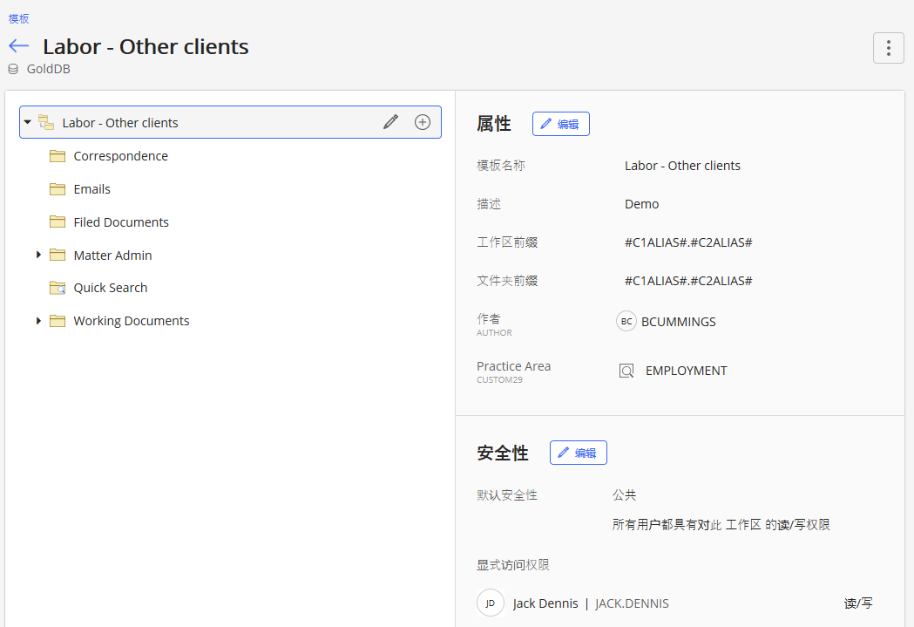Expand the Matter Admin folder

click(x=38, y=255)
